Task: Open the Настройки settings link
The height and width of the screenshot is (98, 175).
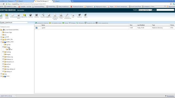Action: point(21,10)
